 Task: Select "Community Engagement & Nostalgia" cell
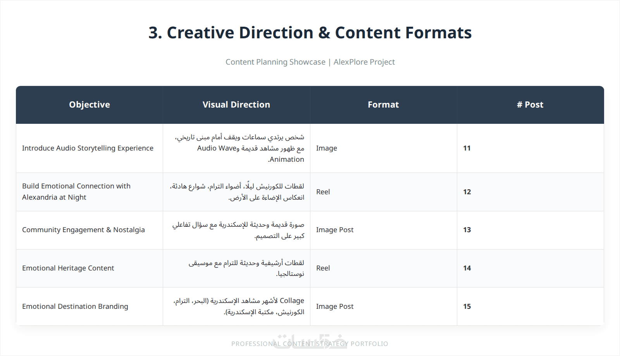pyautogui.click(x=90, y=230)
